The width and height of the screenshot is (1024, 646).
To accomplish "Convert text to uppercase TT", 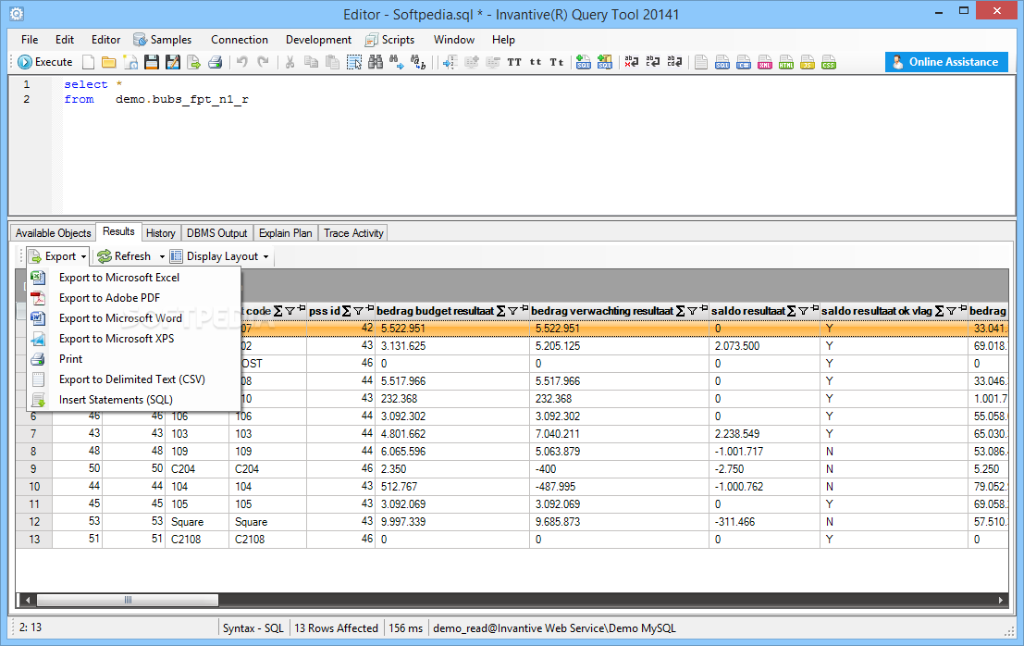I will tap(514, 62).
